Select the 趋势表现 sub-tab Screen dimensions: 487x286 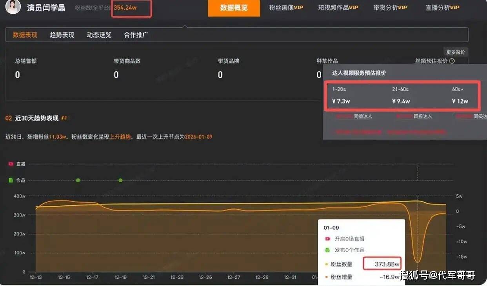[62, 35]
